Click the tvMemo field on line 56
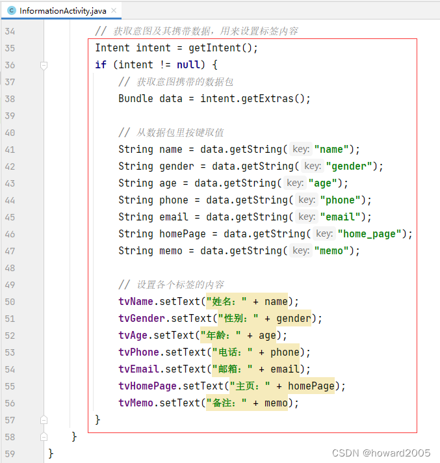440x463 pixels. [x=136, y=403]
